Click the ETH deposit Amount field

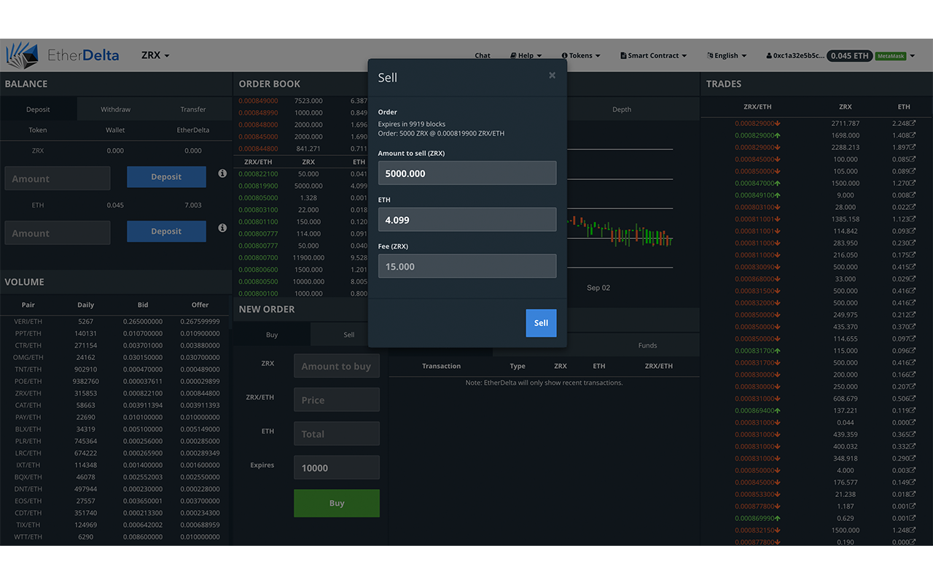coord(58,233)
